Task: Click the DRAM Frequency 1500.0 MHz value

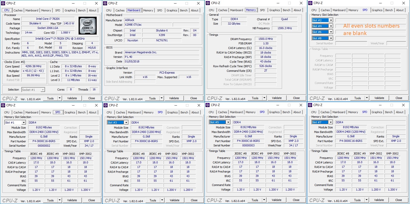Action: pos(266,39)
